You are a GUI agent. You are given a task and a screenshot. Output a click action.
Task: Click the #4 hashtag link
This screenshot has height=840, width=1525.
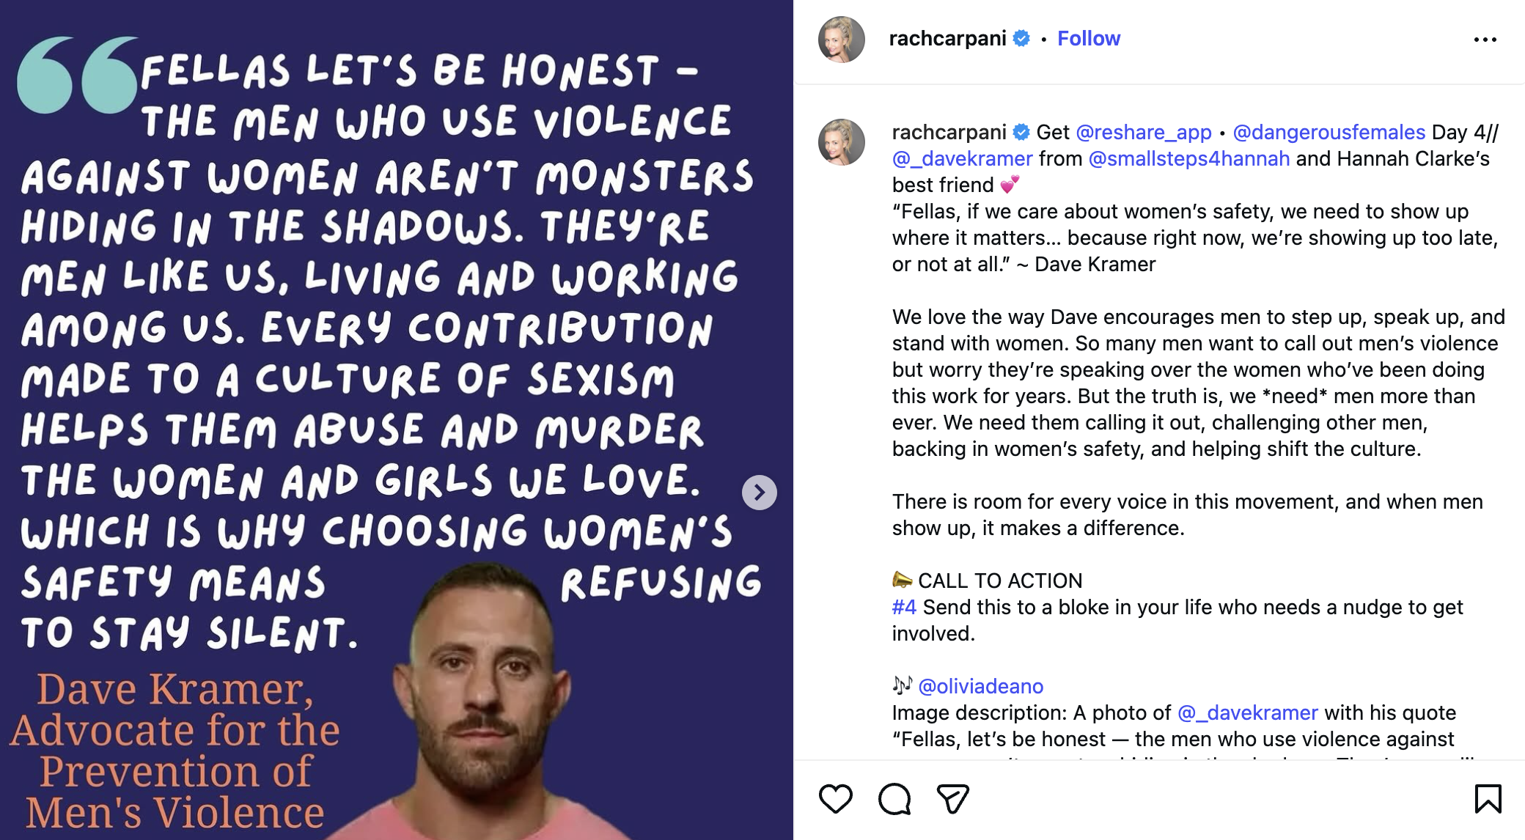pos(904,607)
